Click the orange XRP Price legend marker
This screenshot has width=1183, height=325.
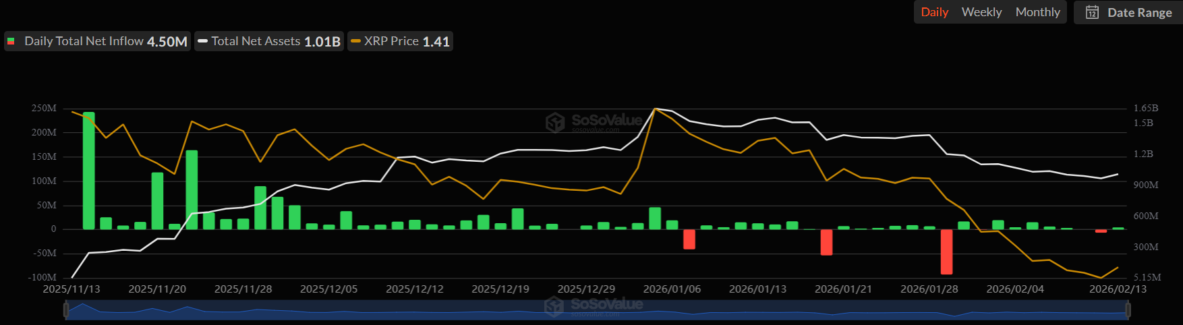point(355,41)
